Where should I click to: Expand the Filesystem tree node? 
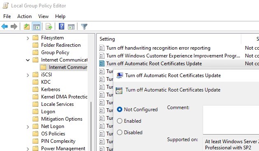click(x=28, y=38)
